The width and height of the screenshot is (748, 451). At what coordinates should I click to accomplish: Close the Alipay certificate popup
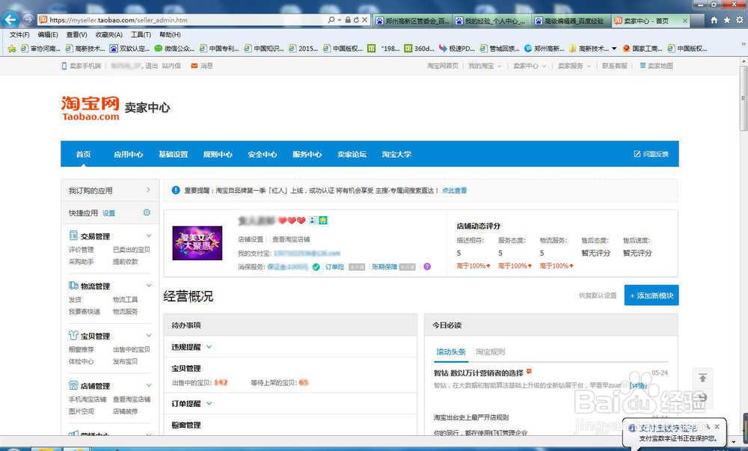(x=717, y=426)
